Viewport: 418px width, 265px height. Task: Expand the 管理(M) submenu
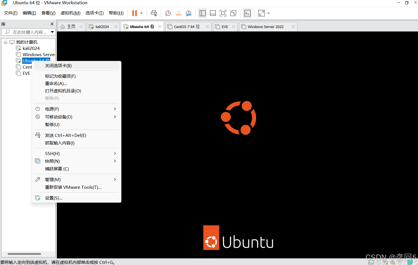(x=76, y=180)
